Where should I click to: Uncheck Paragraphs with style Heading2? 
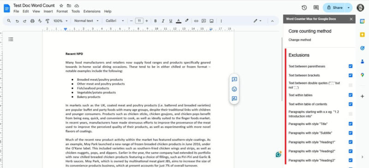point(351,151)
